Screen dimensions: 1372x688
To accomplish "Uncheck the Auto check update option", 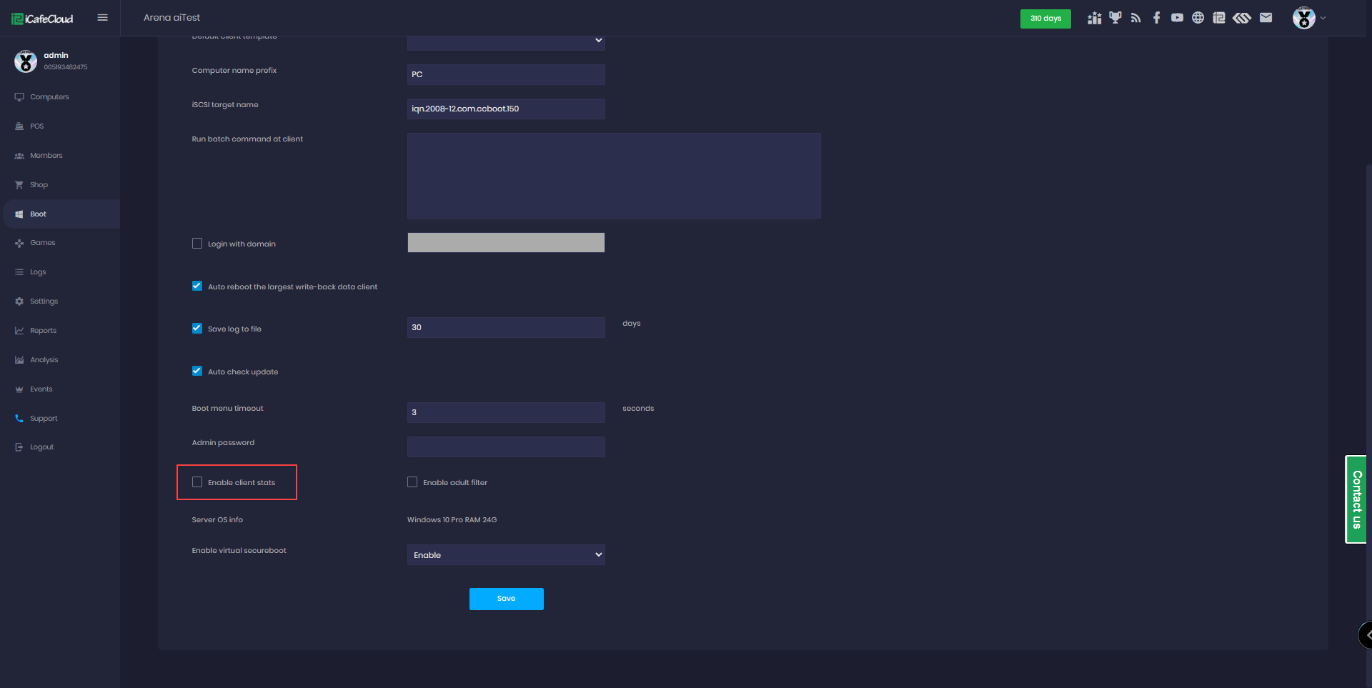I will pos(197,371).
